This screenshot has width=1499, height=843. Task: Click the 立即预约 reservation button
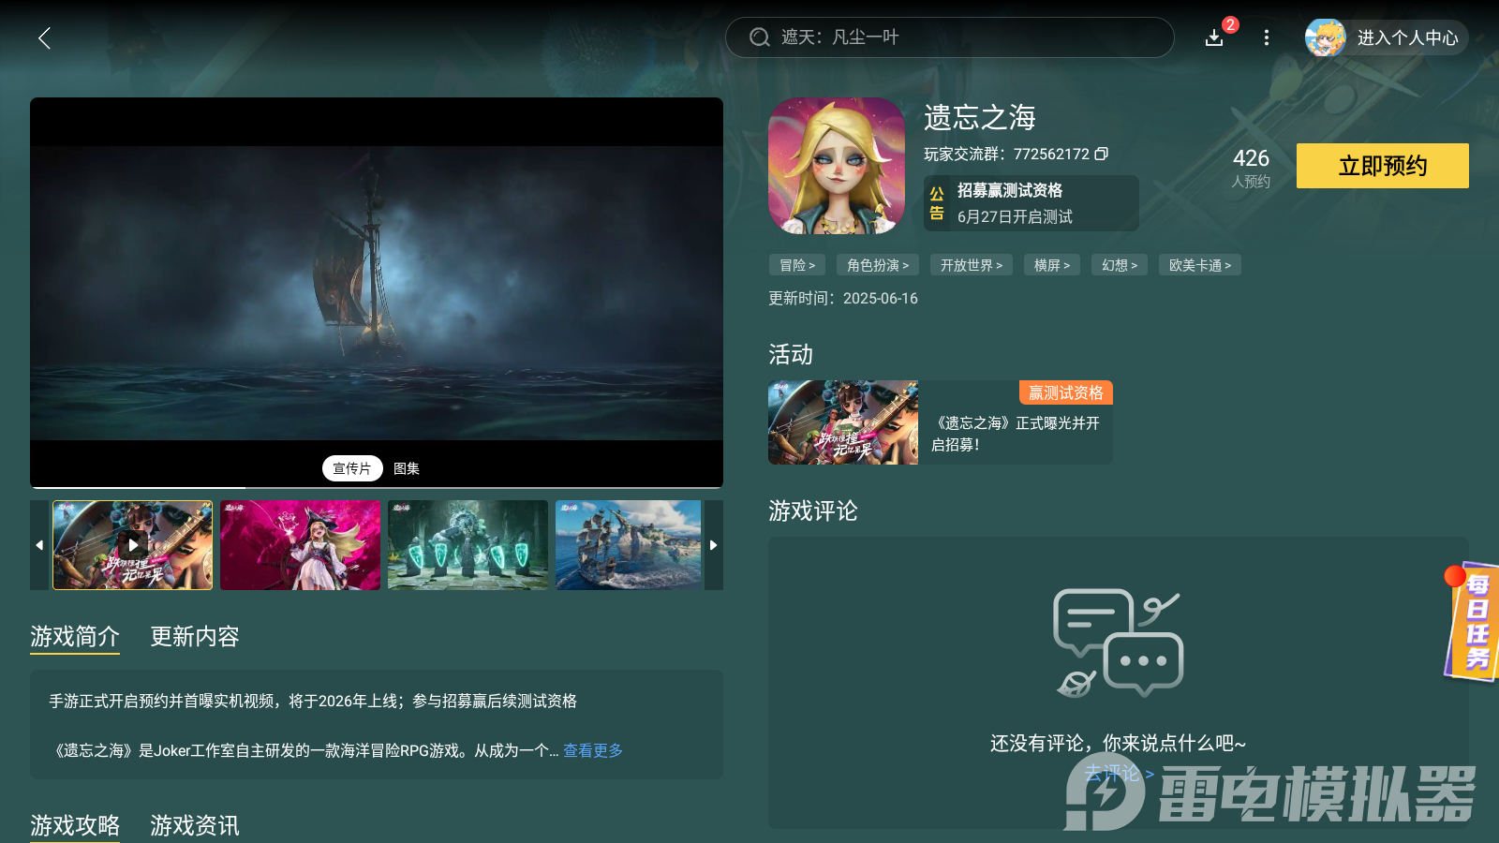tap(1382, 166)
